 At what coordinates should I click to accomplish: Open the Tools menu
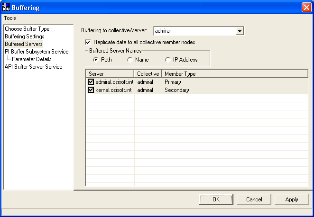[10, 18]
